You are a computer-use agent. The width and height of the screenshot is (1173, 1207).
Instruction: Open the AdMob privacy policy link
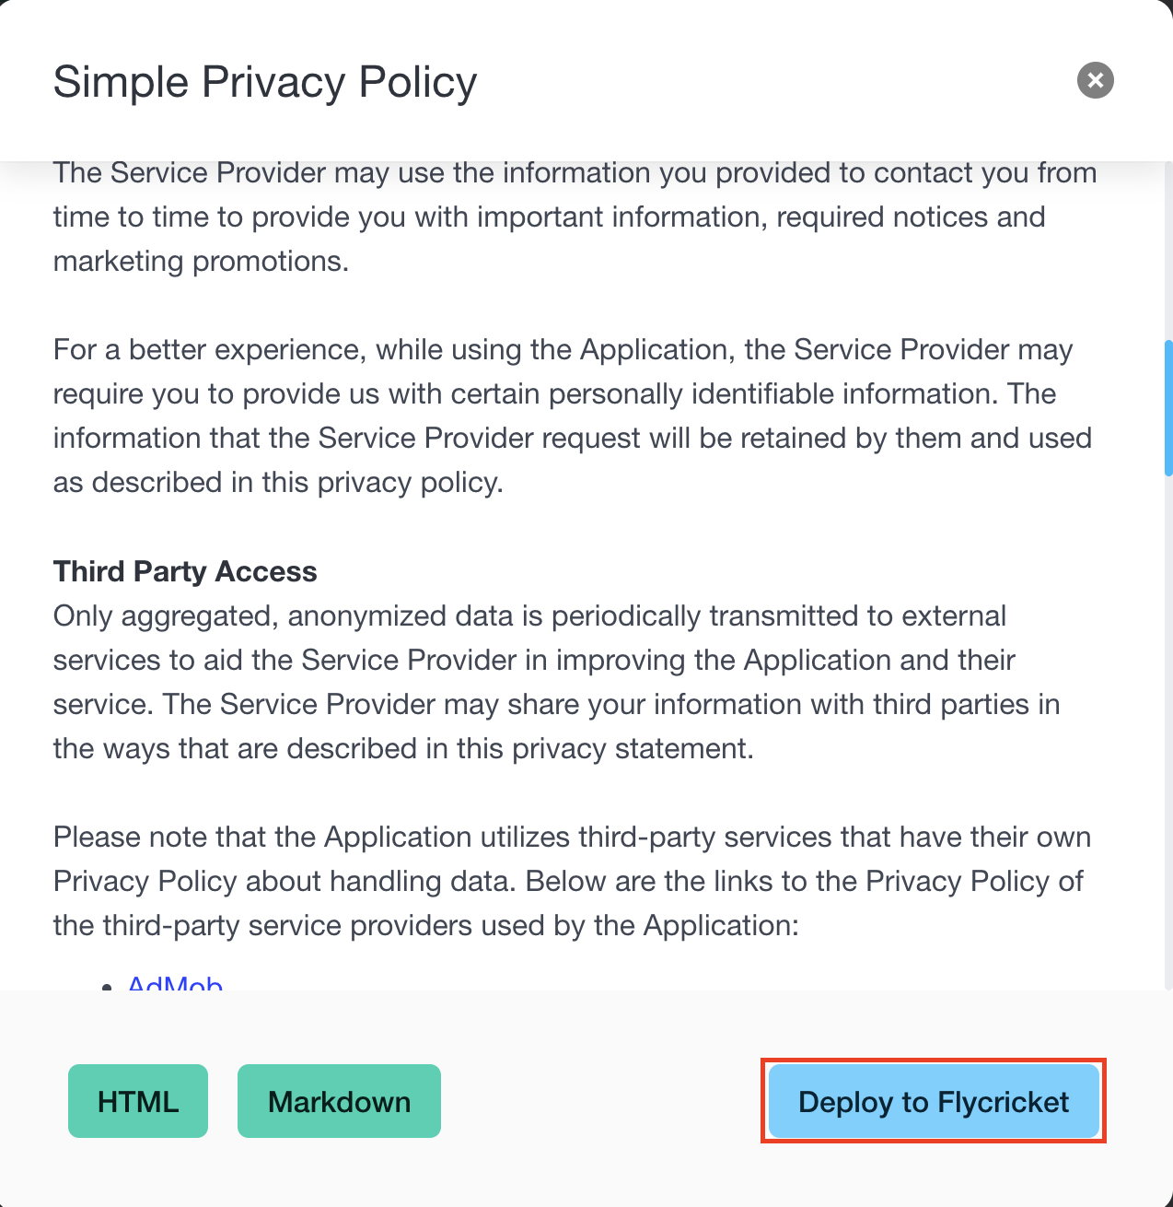coord(175,984)
